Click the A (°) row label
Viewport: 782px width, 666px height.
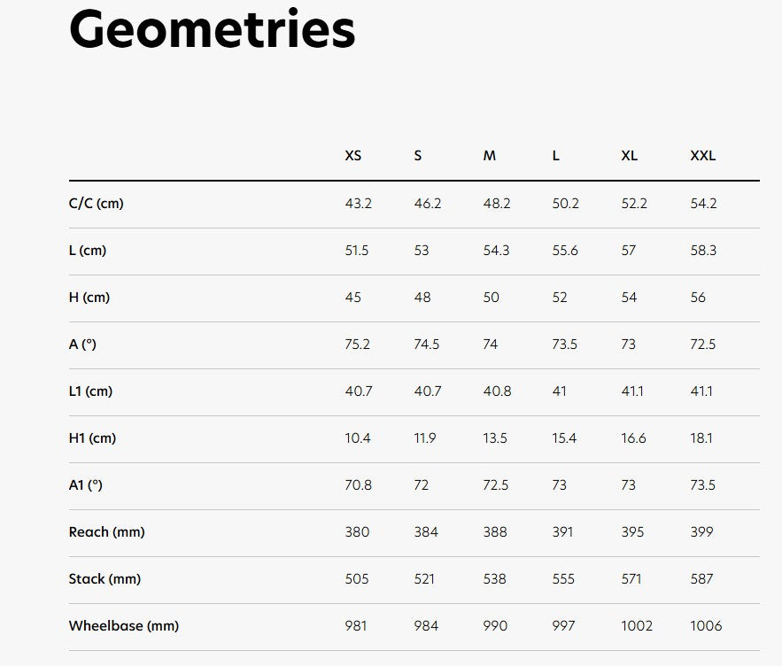click(82, 345)
